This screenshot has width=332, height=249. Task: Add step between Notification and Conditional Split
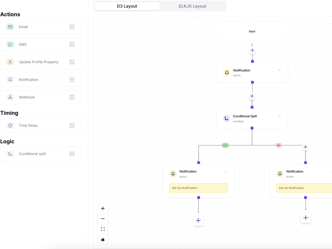(x=252, y=96)
